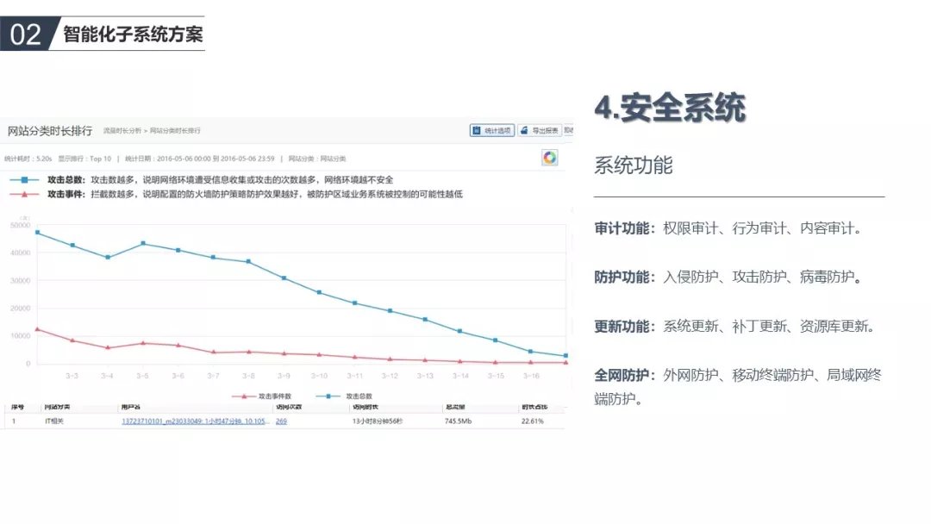Click the colorful chart-type circle icon
The image size is (931, 524).
point(549,157)
